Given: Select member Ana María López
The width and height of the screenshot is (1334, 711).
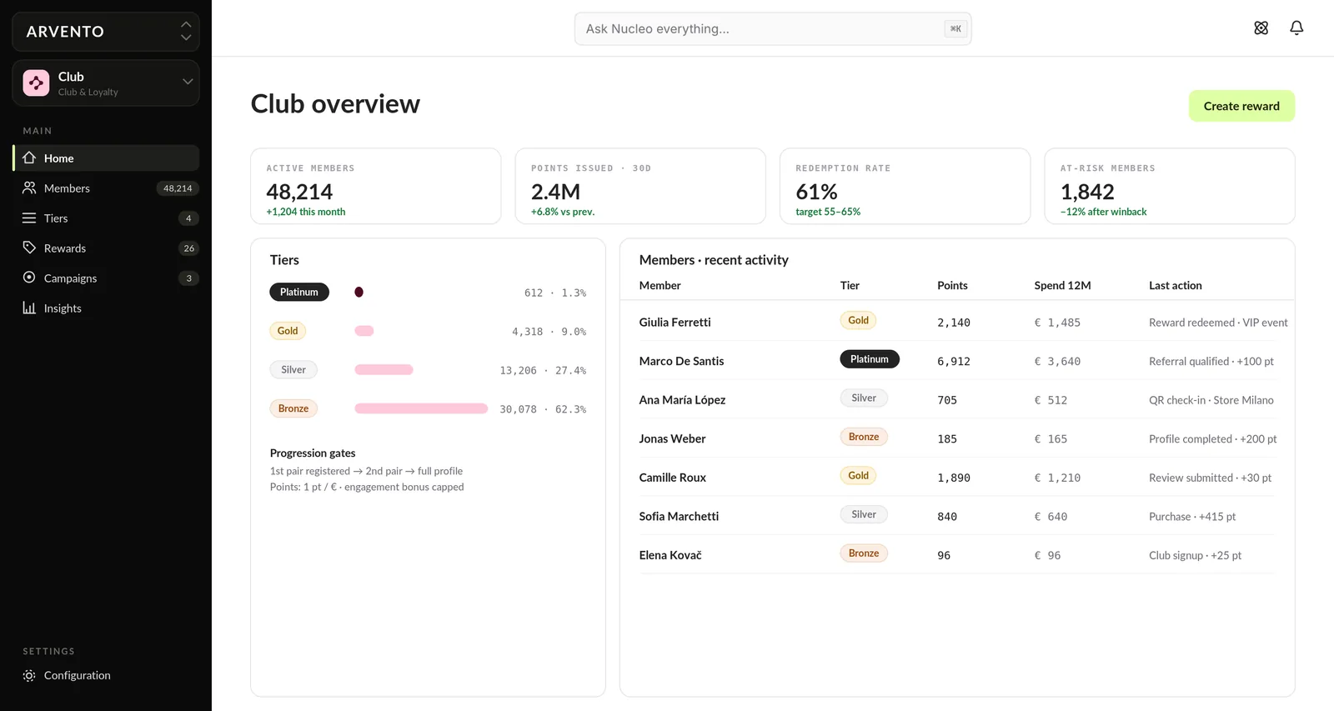Looking at the screenshot, I should 682,400.
